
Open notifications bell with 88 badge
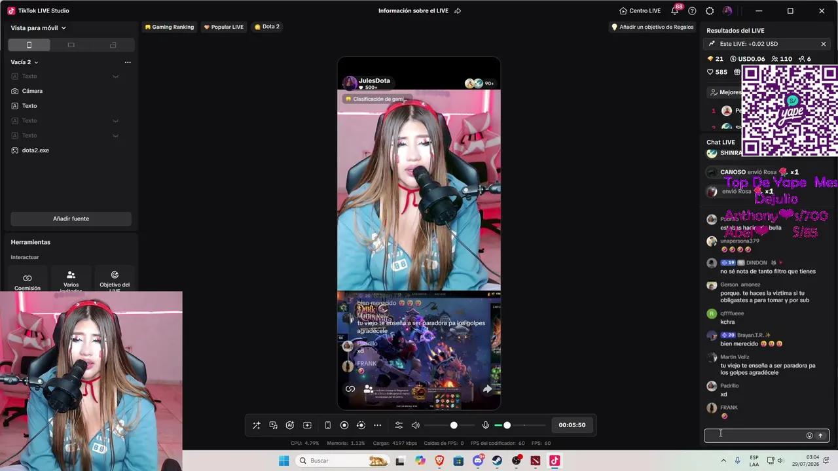[x=675, y=10]
